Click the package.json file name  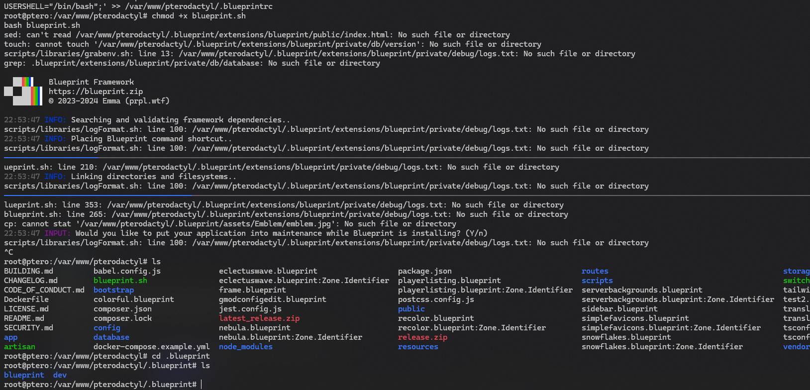(x=425, y=271)
